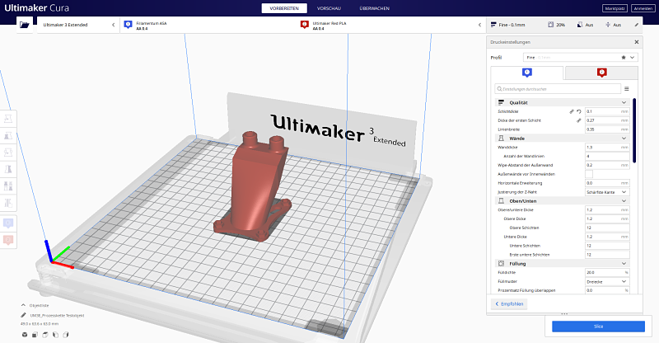Viewport: 659px width, 343px height.
Task: Click the Empfohlen button
Action: (x=510, y=303)
